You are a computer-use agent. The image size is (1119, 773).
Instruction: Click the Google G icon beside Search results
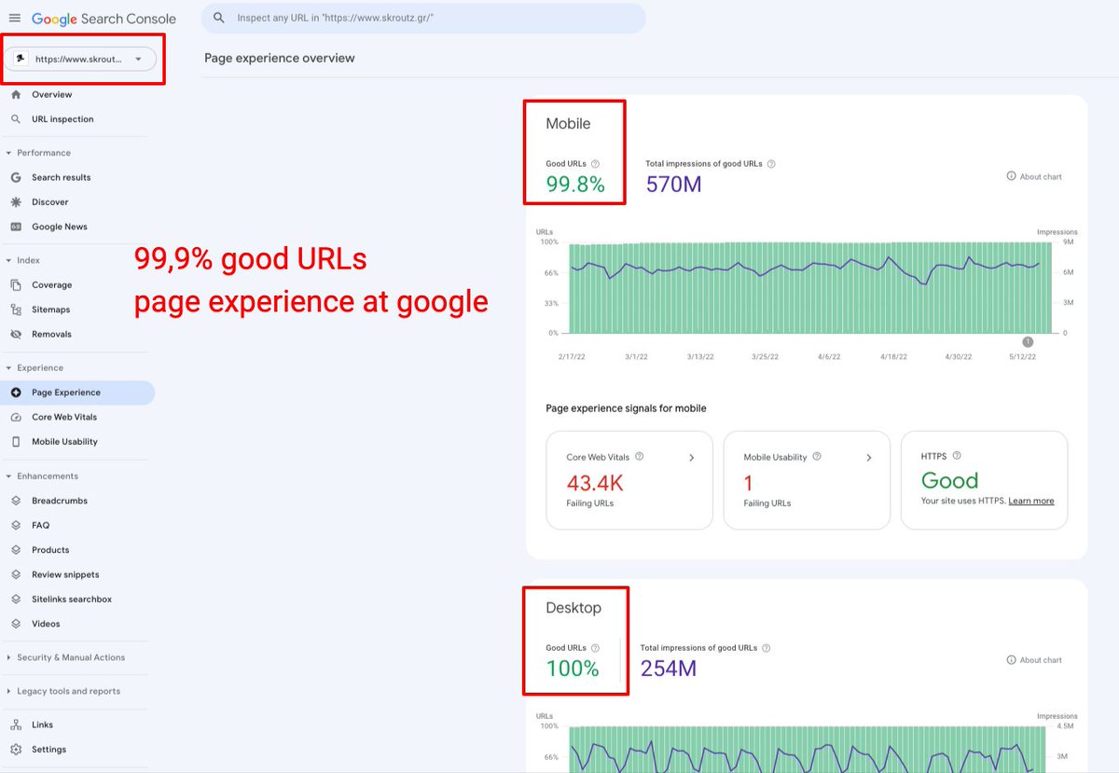[16, 177]
